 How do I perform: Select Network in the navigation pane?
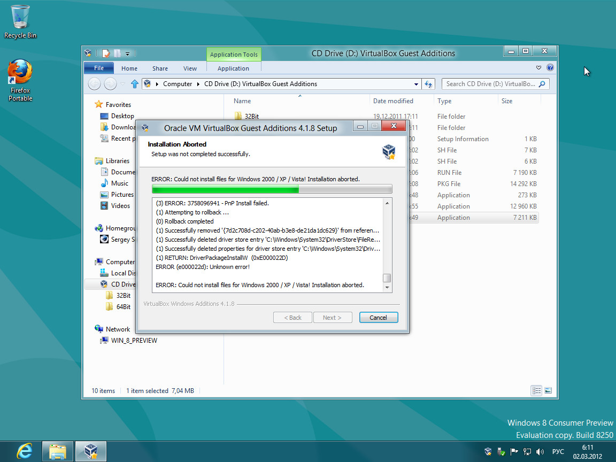point(118,329)
